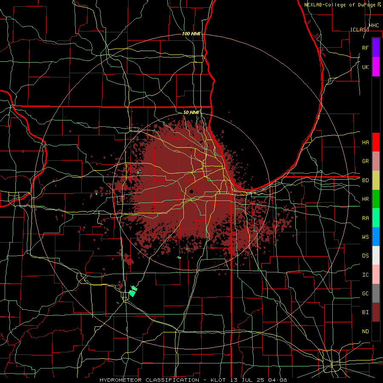Viewport: 383px width, 383px height.
Task: Click the IC light pink legend swatch
Action: (376, 274)
